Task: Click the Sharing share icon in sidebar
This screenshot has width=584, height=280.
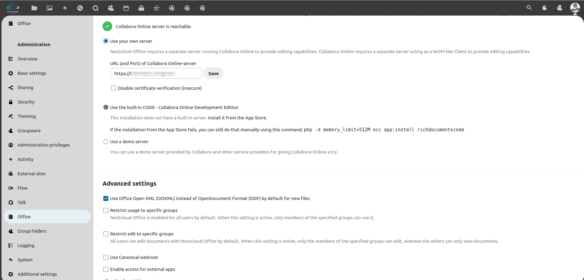Action: (x=11, y=88)
